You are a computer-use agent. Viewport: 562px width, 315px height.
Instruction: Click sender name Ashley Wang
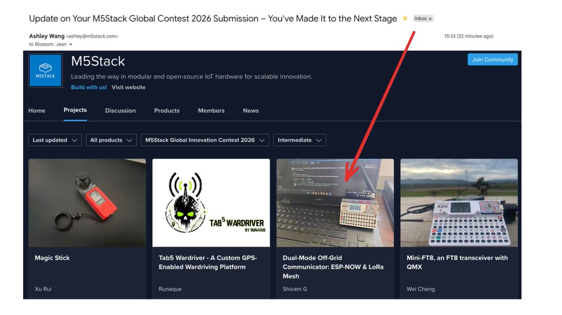click(x=47, y=36)
